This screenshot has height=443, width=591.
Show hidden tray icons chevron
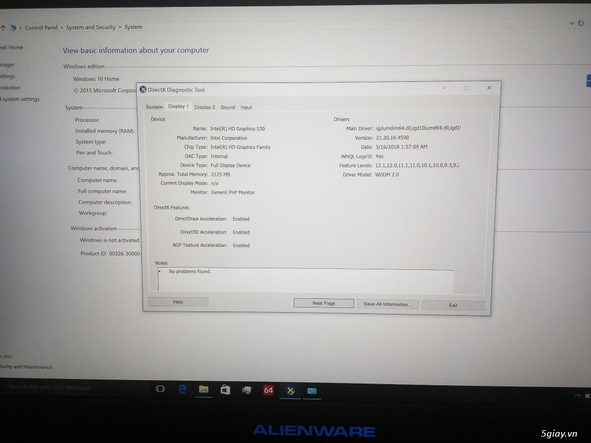coord(577,395)
